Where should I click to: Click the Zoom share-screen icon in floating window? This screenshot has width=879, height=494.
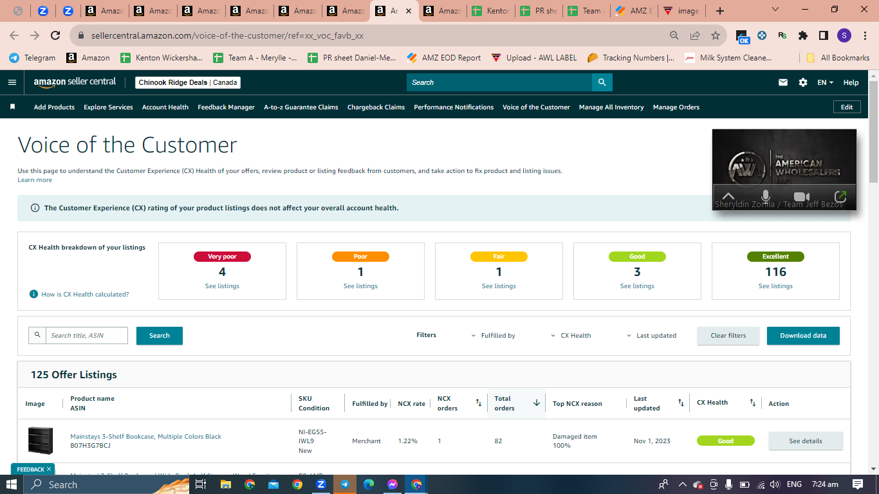click(840, 196)
